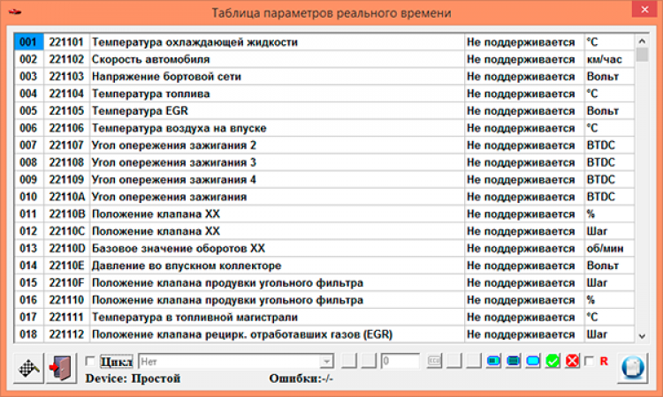Click Device: Простой status text
This screenshot has height=397, width=663.
[133, 378]
